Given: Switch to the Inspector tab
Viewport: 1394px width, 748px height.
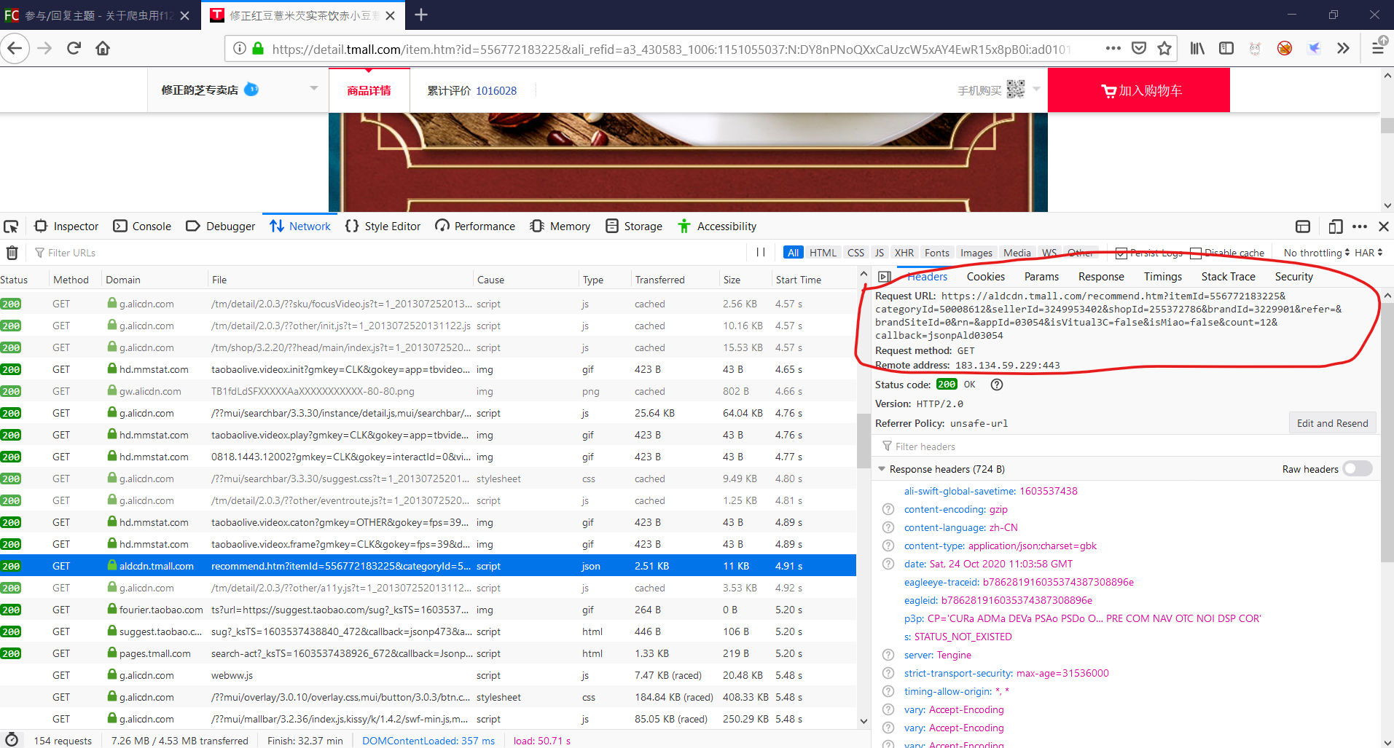Looking at the screenshot, I should tap(67, 227).
